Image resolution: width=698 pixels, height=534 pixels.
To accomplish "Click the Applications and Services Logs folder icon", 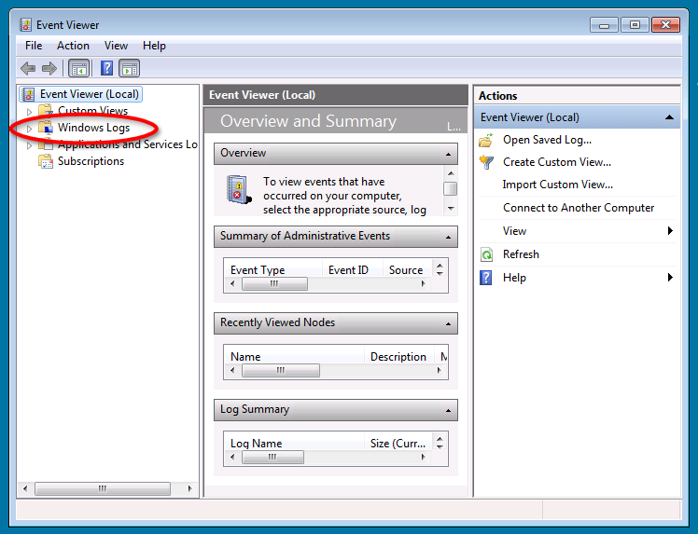I will tap(46, 144).
